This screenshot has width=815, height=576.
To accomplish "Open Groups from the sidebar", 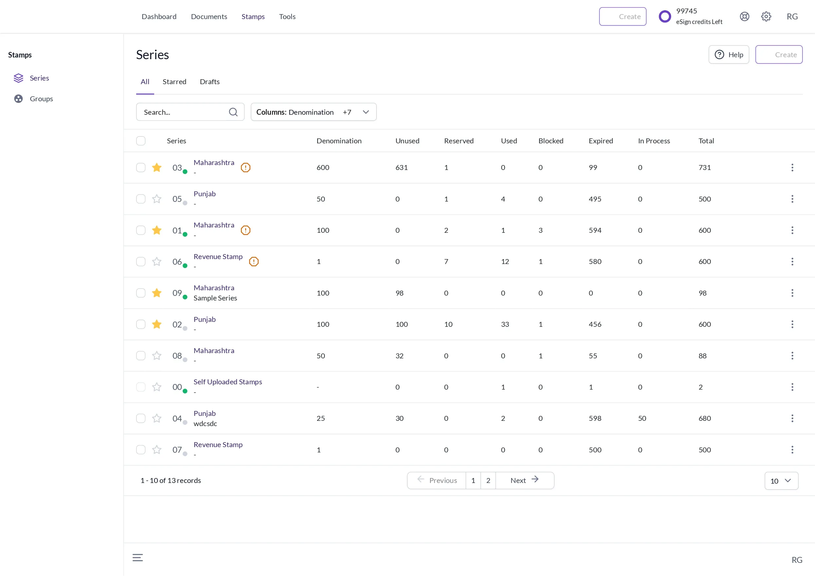I will 41,99.
